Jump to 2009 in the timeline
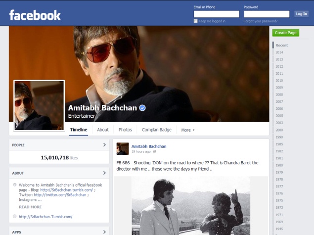This screenshot has width=314, height=235. tap(279, 88)
